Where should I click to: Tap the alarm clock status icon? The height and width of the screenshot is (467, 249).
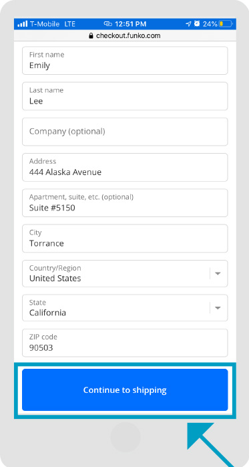tap(197, 23)
